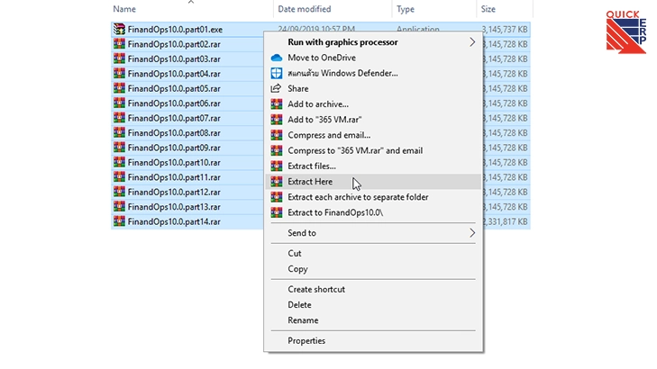657x369 pixels.
Task: Click WinRAR icon beside Extract Here
Action: point(277,181)
